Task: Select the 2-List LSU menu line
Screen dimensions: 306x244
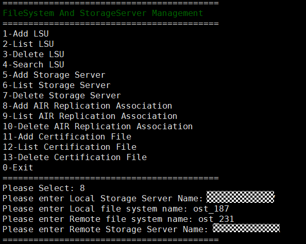Action: coord(28,44)
